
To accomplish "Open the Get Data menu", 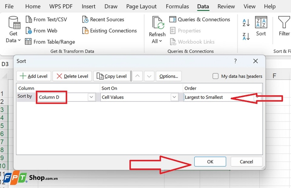I will [x=13, y=30].
